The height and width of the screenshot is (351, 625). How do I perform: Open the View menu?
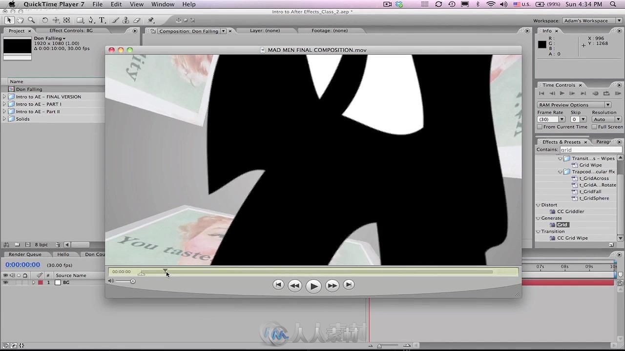tap(137, 4)
